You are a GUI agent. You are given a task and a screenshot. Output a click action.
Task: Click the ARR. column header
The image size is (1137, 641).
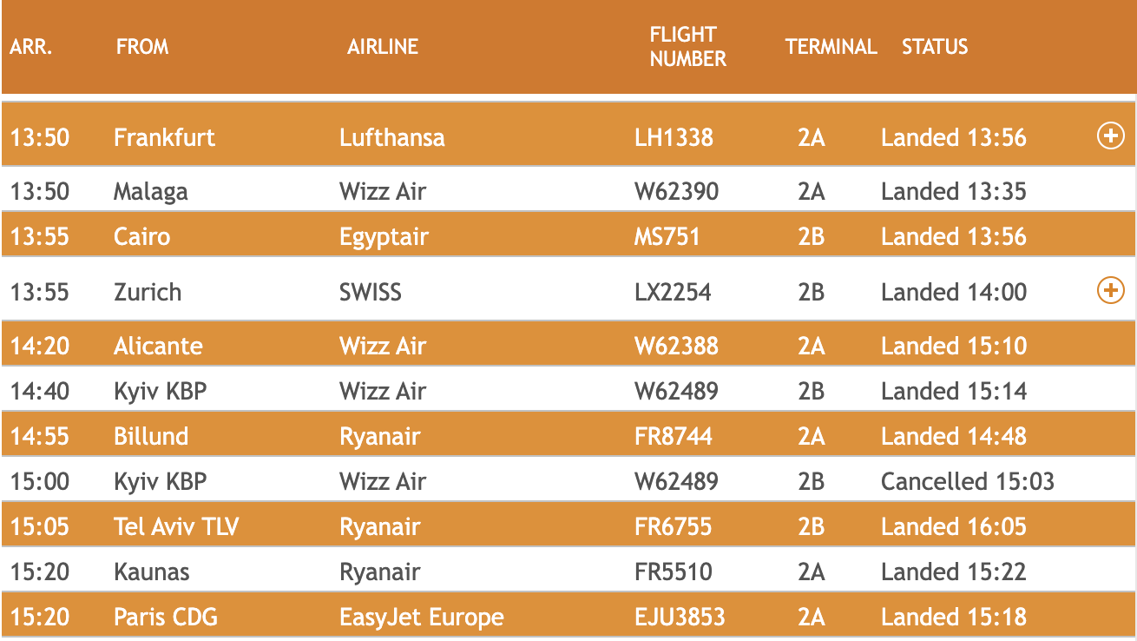point(31,47)
